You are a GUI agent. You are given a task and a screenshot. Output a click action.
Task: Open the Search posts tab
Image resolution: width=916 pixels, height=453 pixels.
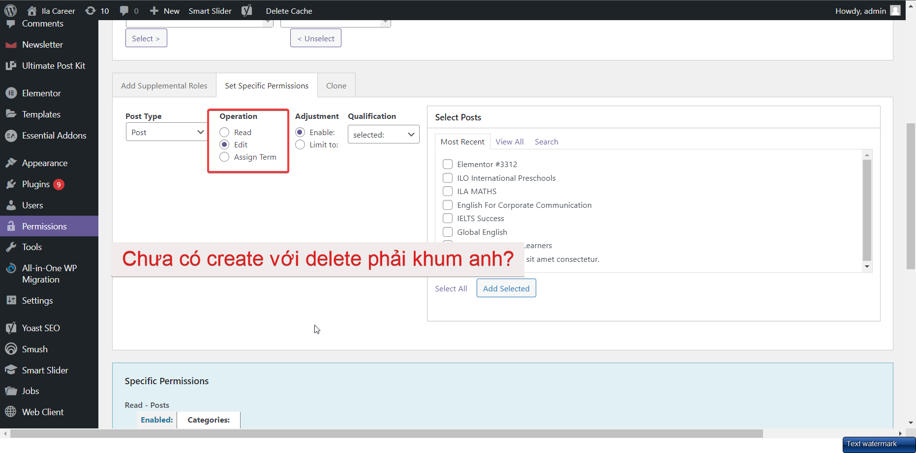(x=547, y=142)
